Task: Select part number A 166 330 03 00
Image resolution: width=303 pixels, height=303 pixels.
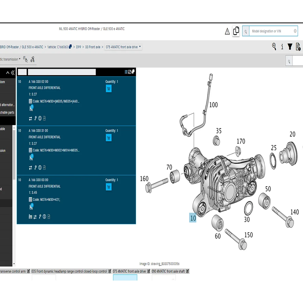Action: pos(38,180)
